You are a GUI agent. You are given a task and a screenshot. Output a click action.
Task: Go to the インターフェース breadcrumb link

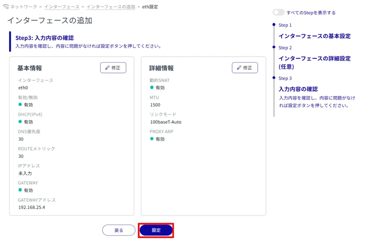[x=62, y=7]
